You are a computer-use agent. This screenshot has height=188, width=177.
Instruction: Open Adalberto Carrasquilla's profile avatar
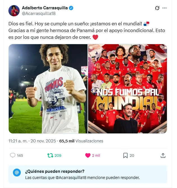click(14, 11)
